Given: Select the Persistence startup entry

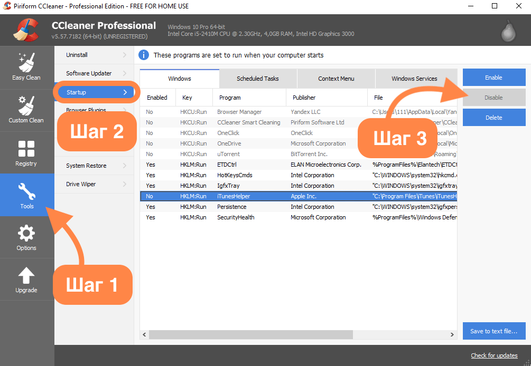Looking at the screenshot, I should click(299, 207).
